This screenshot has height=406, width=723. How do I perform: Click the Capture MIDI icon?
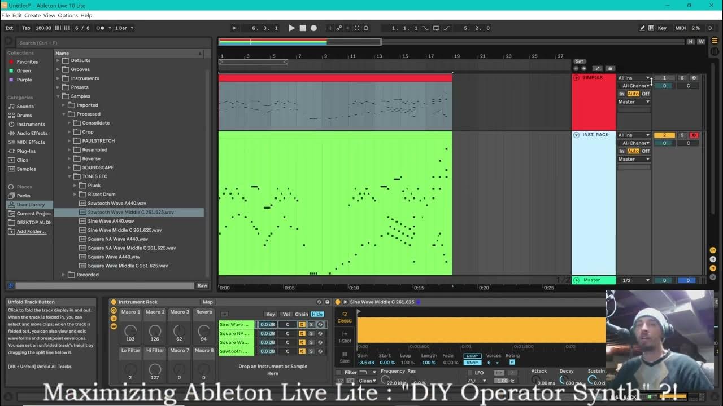(357, 28)
